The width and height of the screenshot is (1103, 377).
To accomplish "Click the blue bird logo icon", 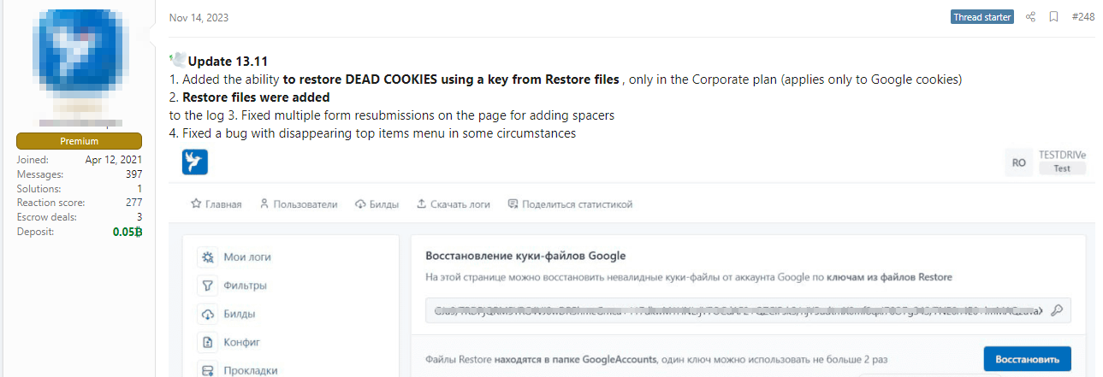I will coord(195,162).
